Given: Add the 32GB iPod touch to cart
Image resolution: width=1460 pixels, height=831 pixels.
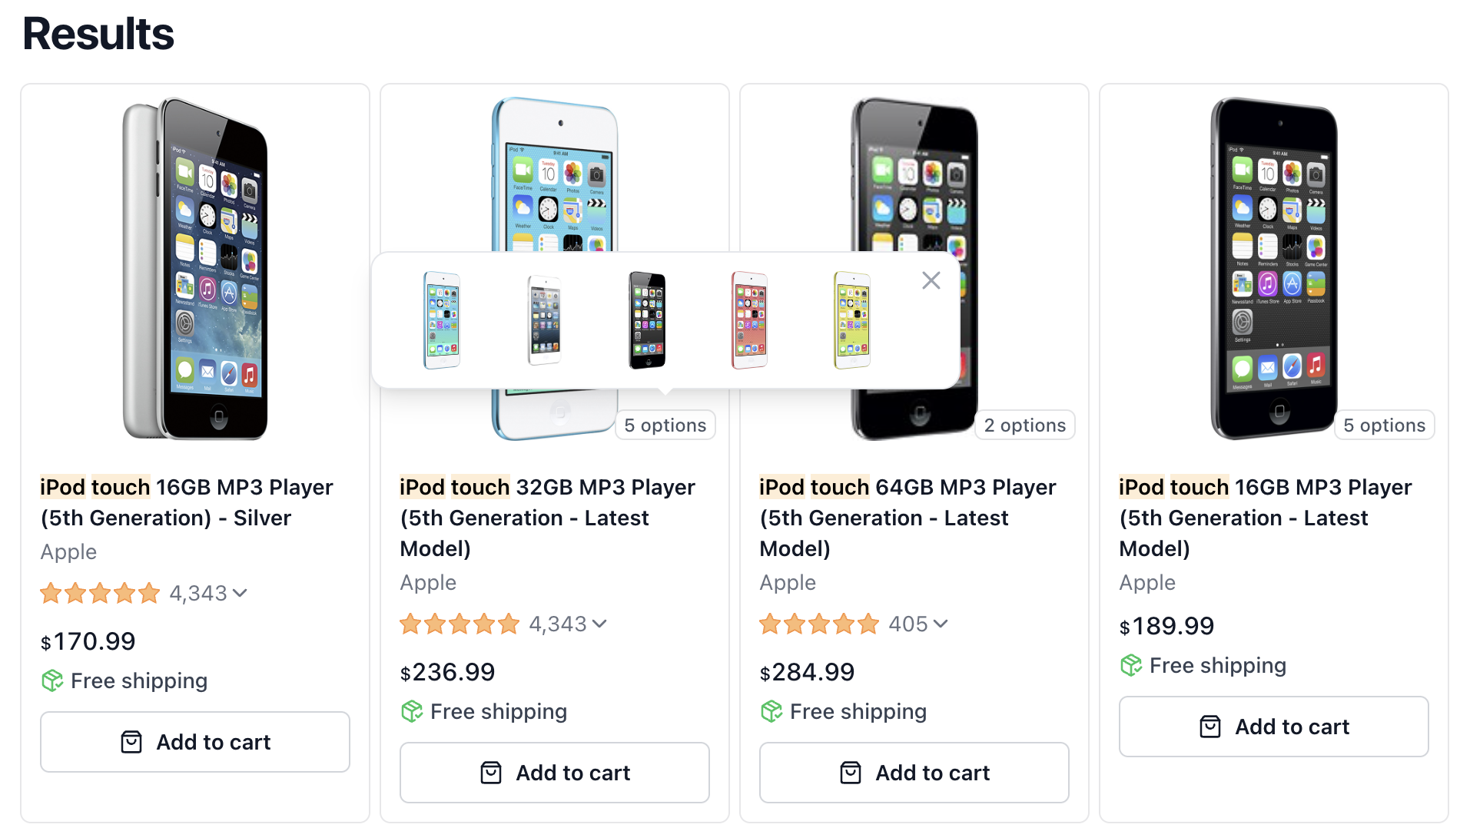Looking at the screenshot, I should tap(554, 773).
